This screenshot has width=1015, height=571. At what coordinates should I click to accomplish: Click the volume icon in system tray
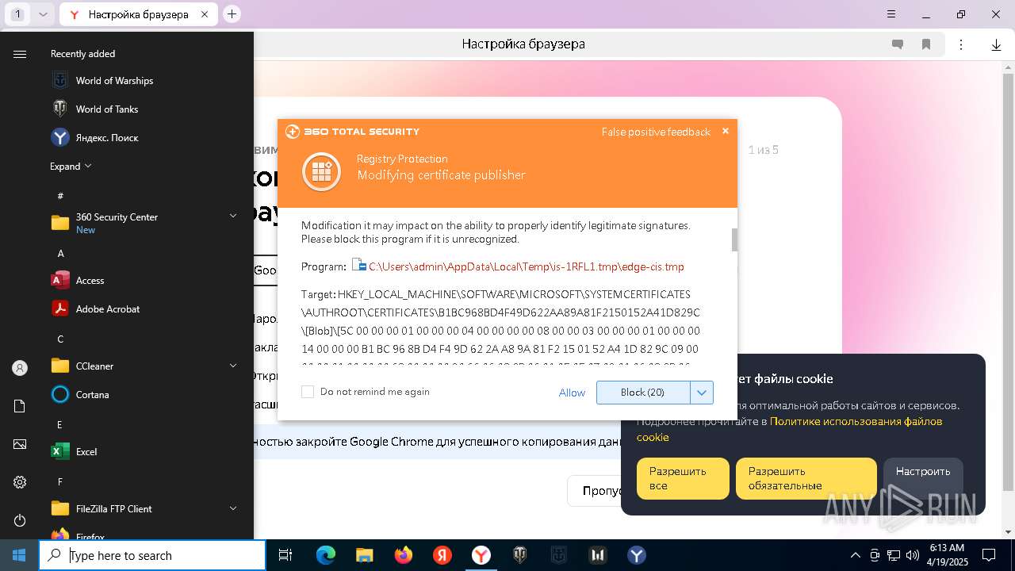click(x=913, y=555)
